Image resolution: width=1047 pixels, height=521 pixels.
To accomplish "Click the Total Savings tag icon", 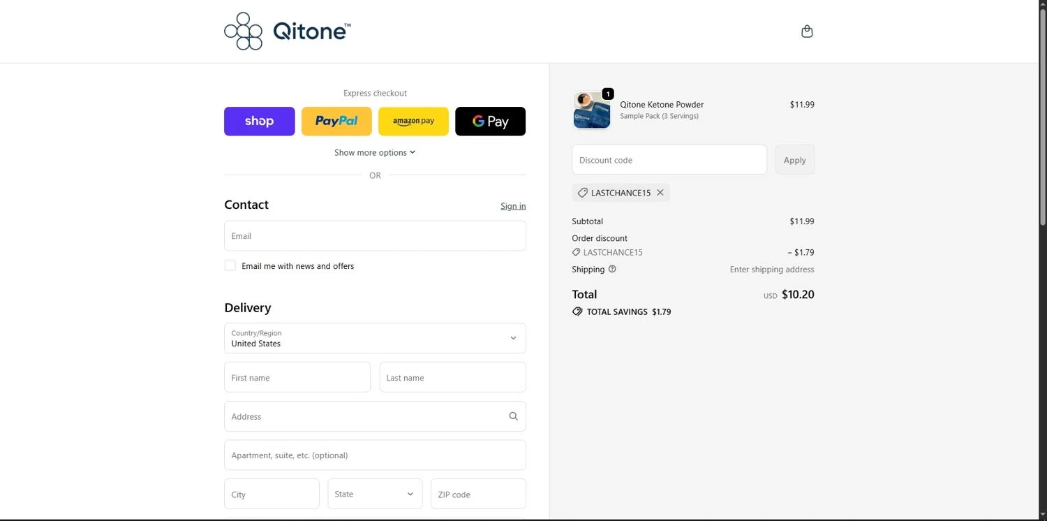I will pyautogui.click(x=577, y=311).
